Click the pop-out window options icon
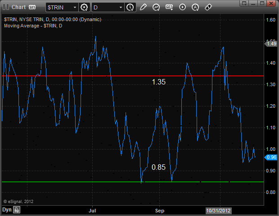The height and width of the screenshot is (216, 279). pyautogui.click(x=244, y=3)
